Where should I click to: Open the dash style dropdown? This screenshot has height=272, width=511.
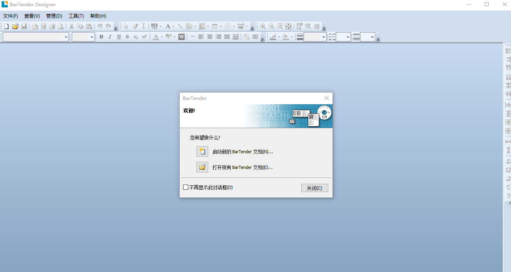(x=348, y=37)
